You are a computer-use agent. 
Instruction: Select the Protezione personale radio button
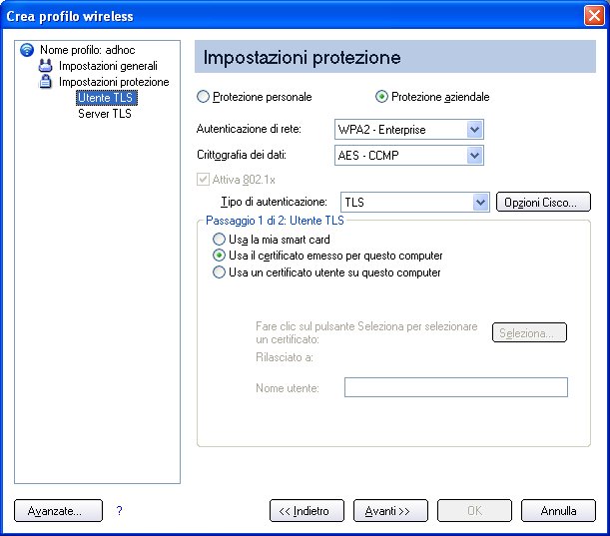(203, 97)
